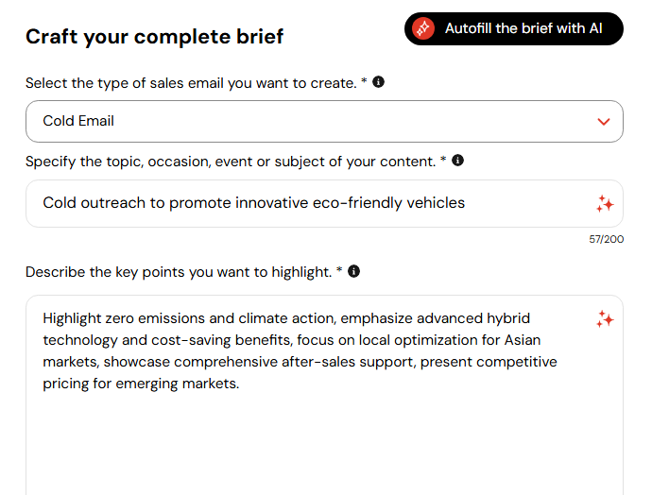Click the 'Cold Email' selected value text
Image resolution: width=652 pixels, height=495 pixels.
click(x=78, y=121)
